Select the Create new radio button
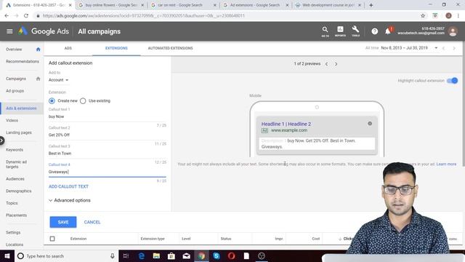 [52, 100]
